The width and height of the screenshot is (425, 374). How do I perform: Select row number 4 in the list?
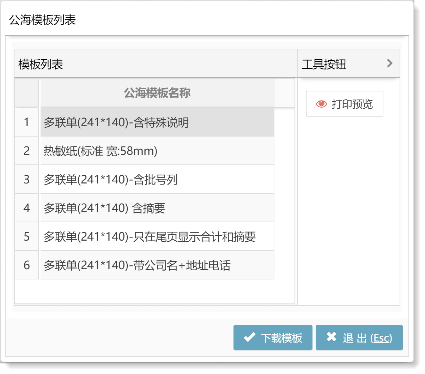(x=26, y=208)
